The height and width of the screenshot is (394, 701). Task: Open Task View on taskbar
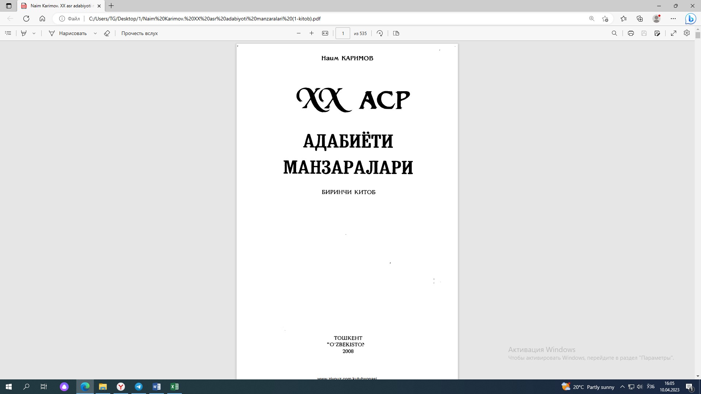pos(44,387)
